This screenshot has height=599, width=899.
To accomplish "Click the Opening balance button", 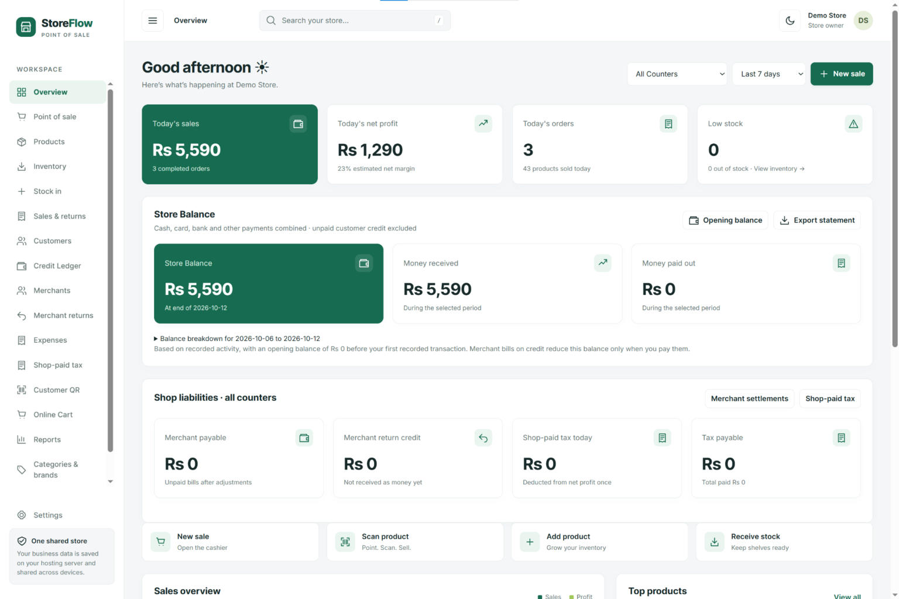I will coord(725,221).
